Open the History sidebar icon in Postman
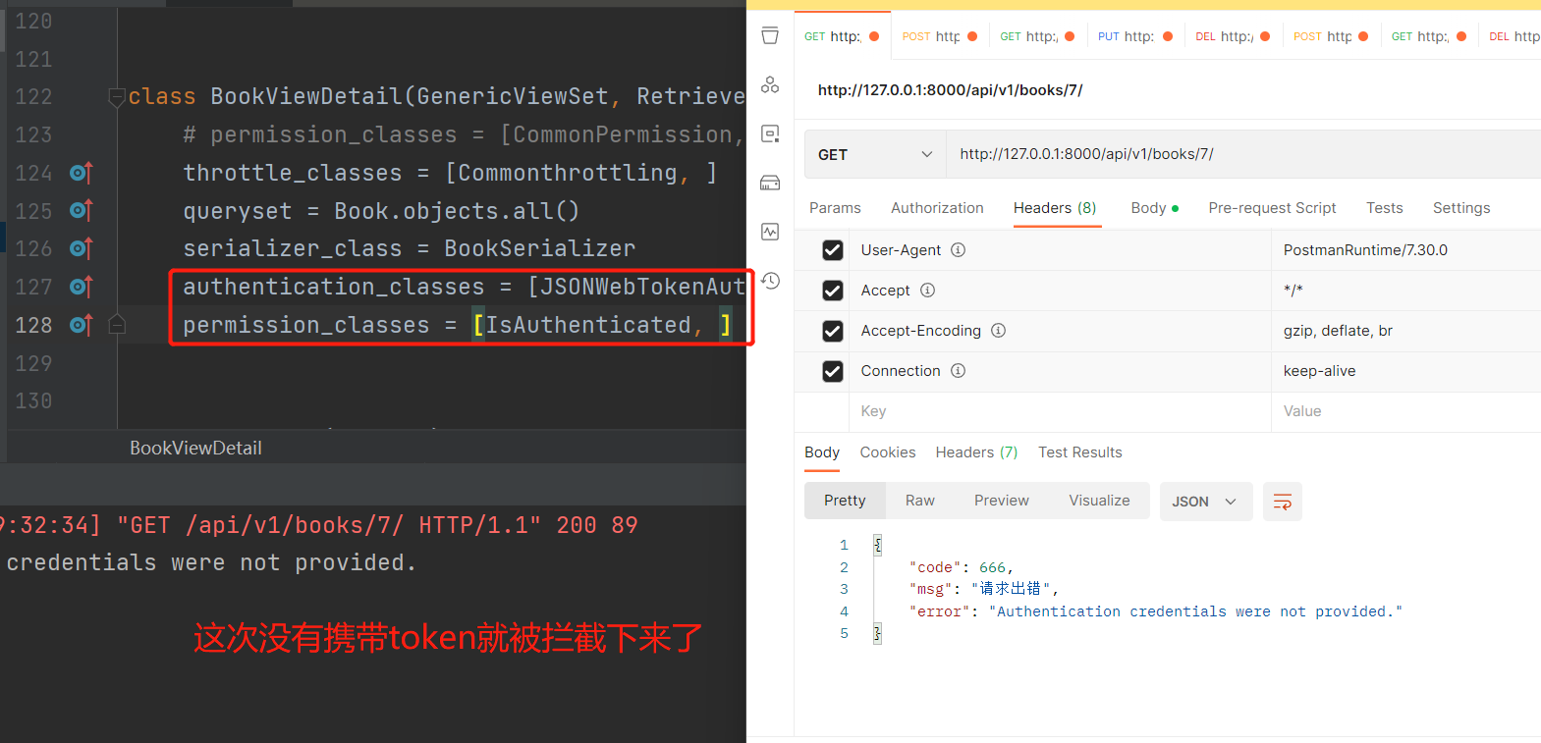 (x=770, y=281)
